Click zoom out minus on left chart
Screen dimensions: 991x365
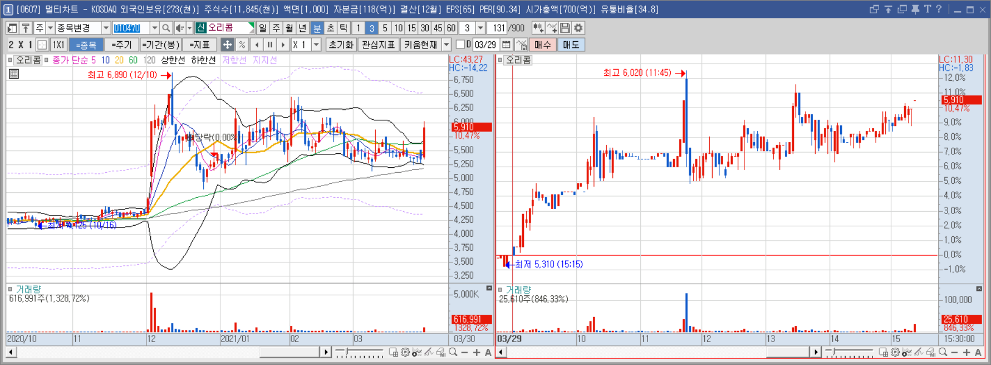(x=465, y=352)
